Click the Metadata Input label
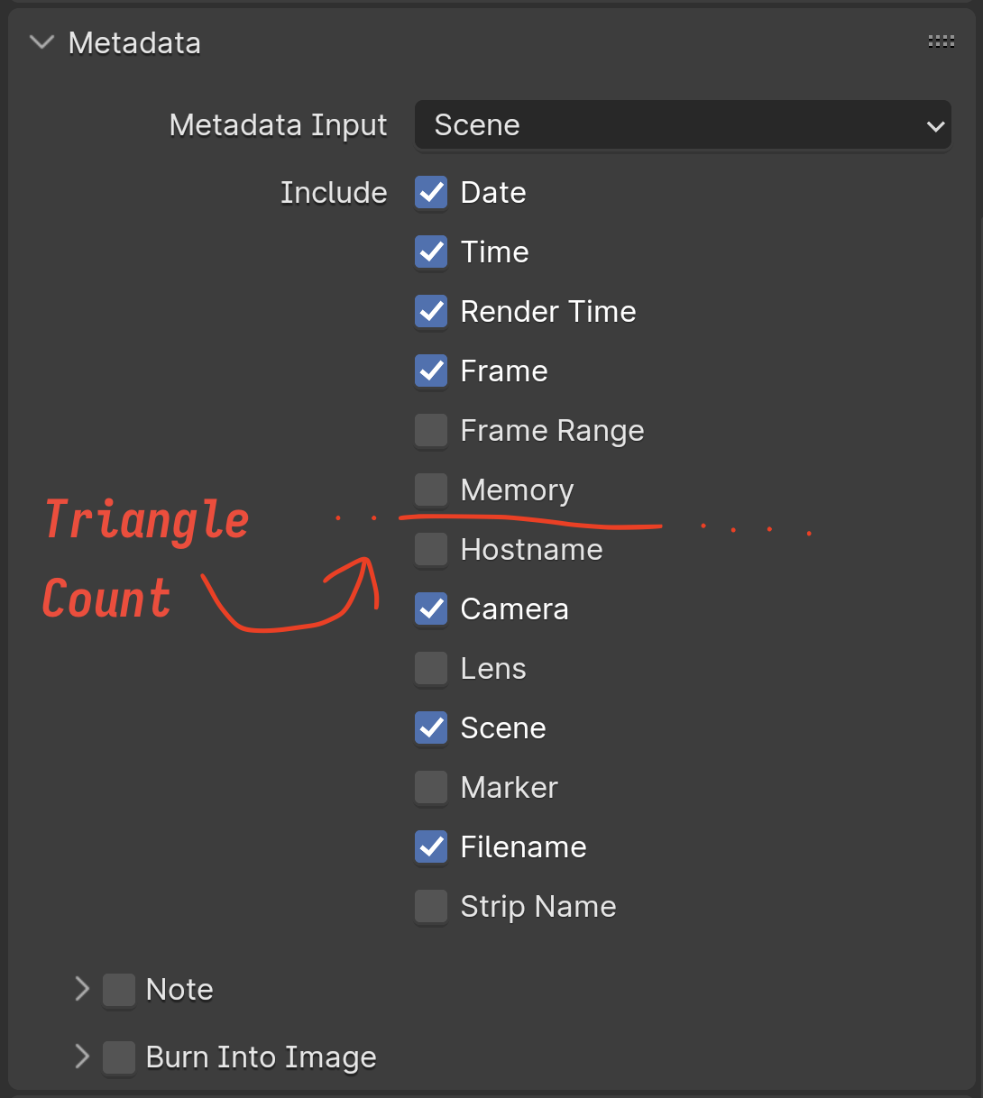Viewport: 983px width, 1098px height. (x=279, y=125)
